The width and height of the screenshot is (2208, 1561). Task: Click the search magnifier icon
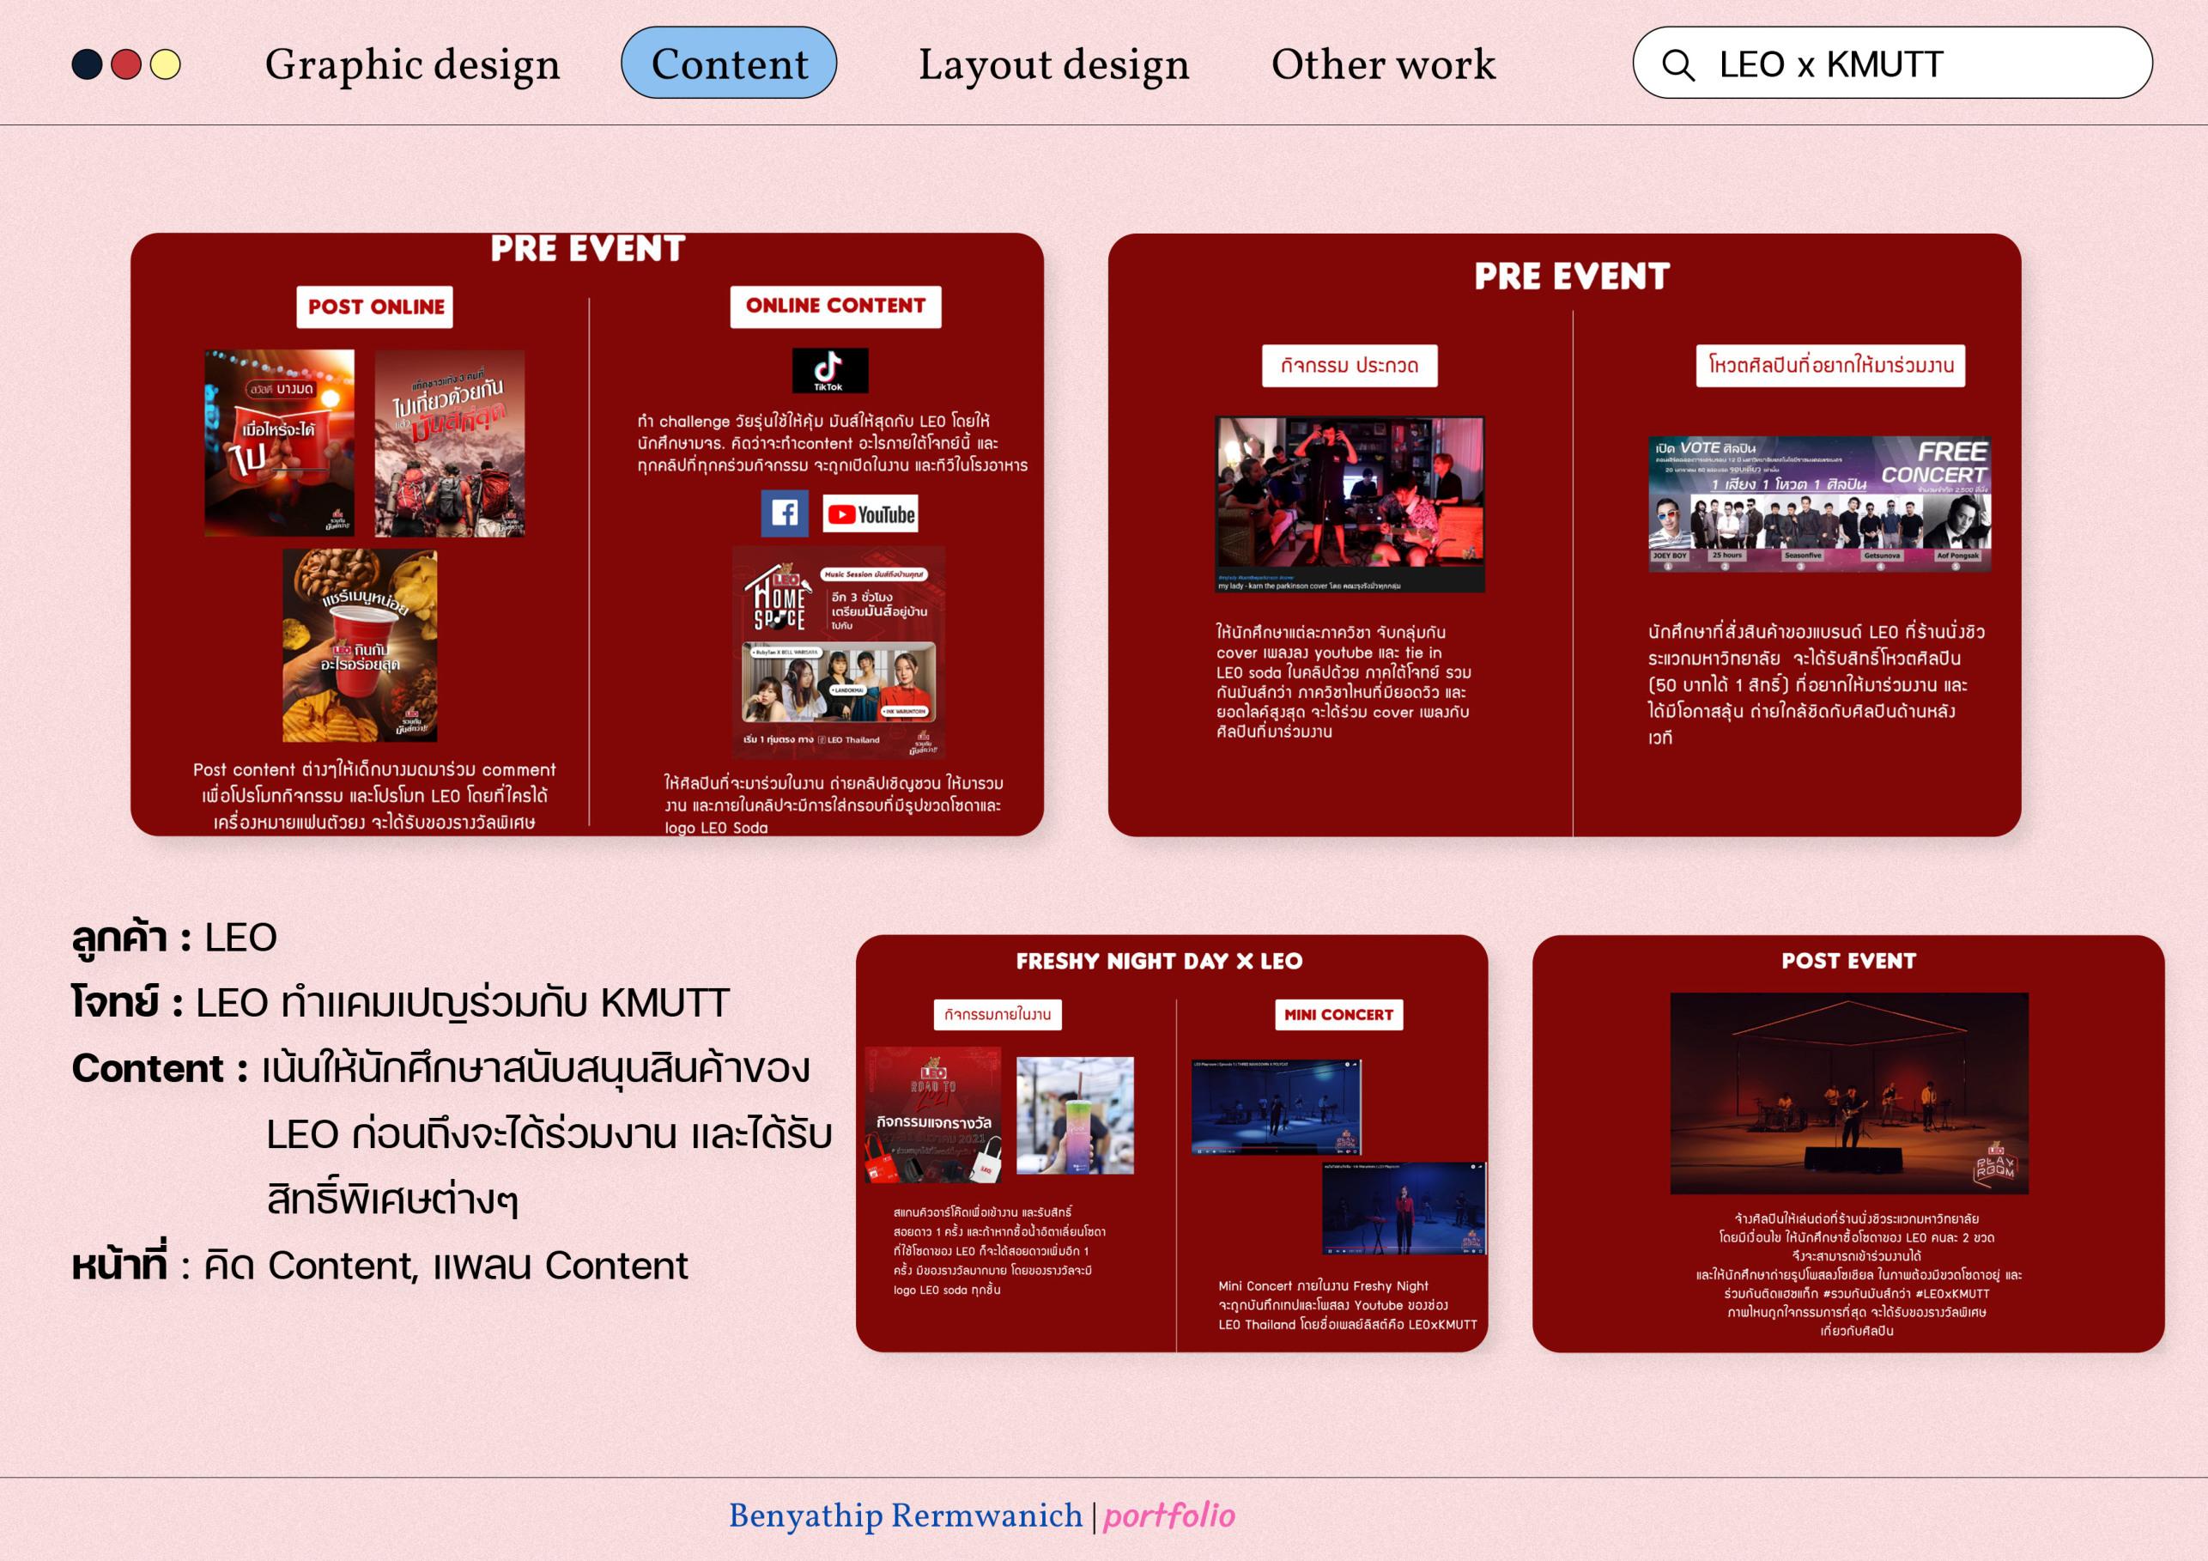[x=1678, y=65]
